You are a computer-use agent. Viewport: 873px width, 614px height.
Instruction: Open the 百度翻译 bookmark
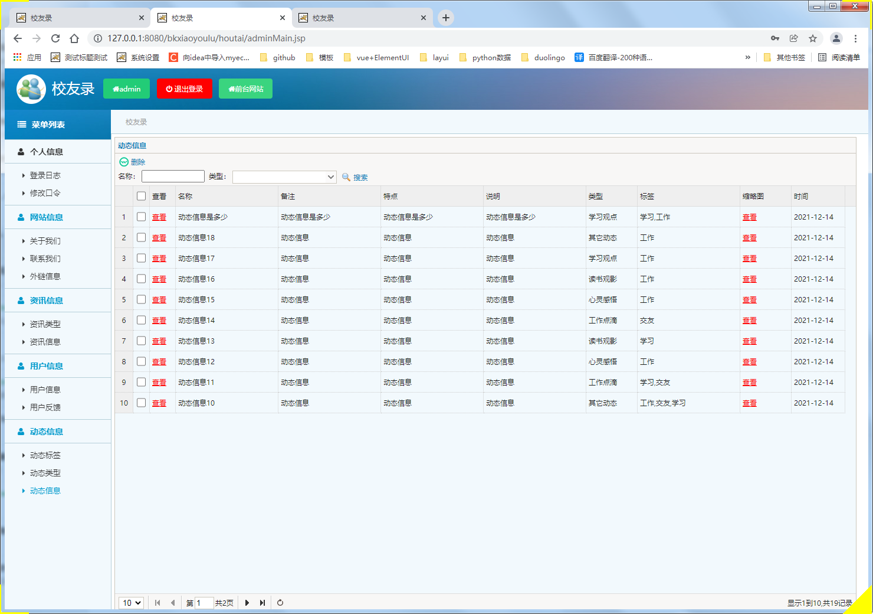[613, 57]
